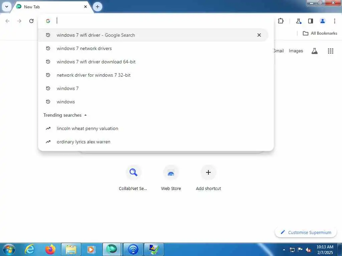Show hidden system tray icons arrow
Image resolution: width=342 pixels, height=256 pixels.
(284, 250)
